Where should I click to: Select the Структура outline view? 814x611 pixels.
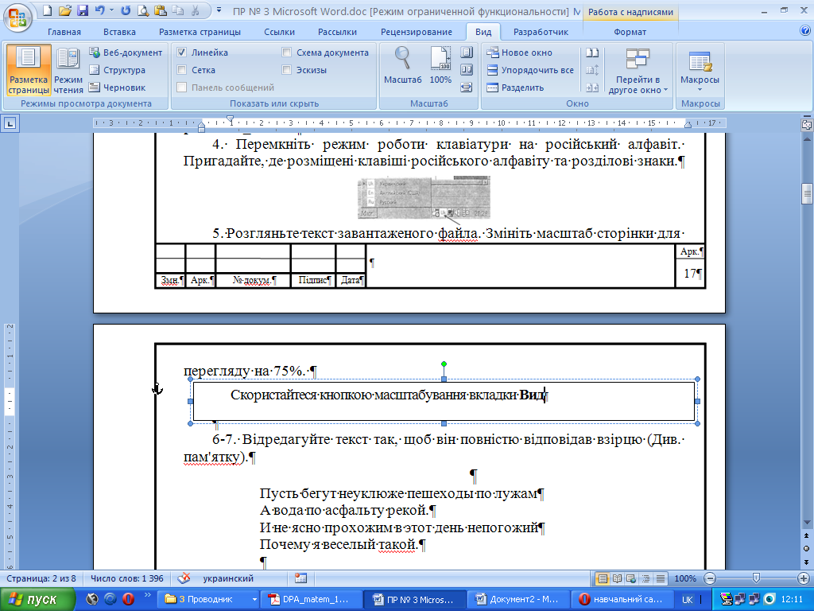pyautogui.click(x=118, y=70)
